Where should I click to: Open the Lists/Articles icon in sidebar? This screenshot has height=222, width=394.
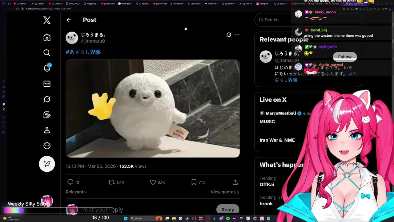point(47,115)
